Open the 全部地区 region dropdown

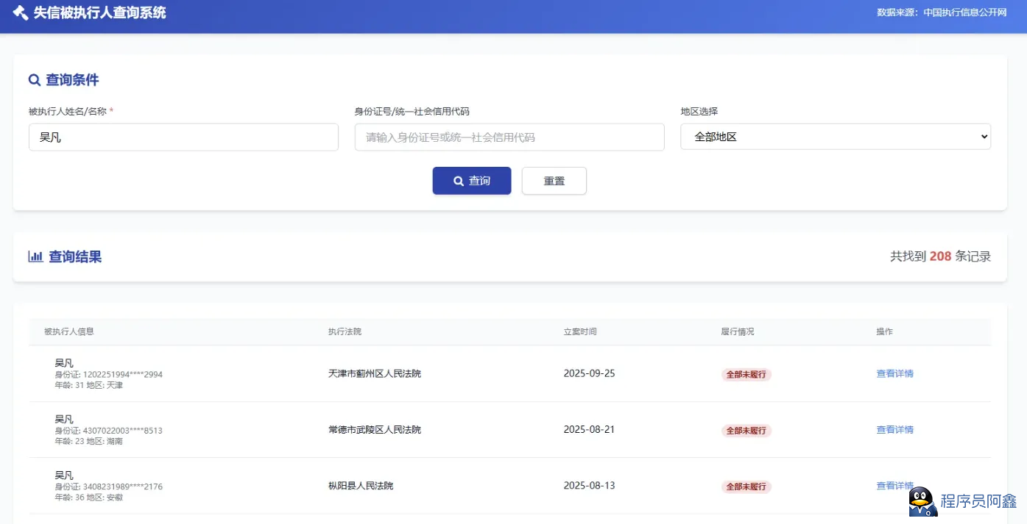coord(835,137)
